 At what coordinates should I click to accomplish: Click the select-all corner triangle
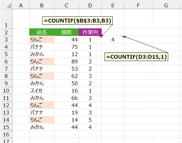9,5
